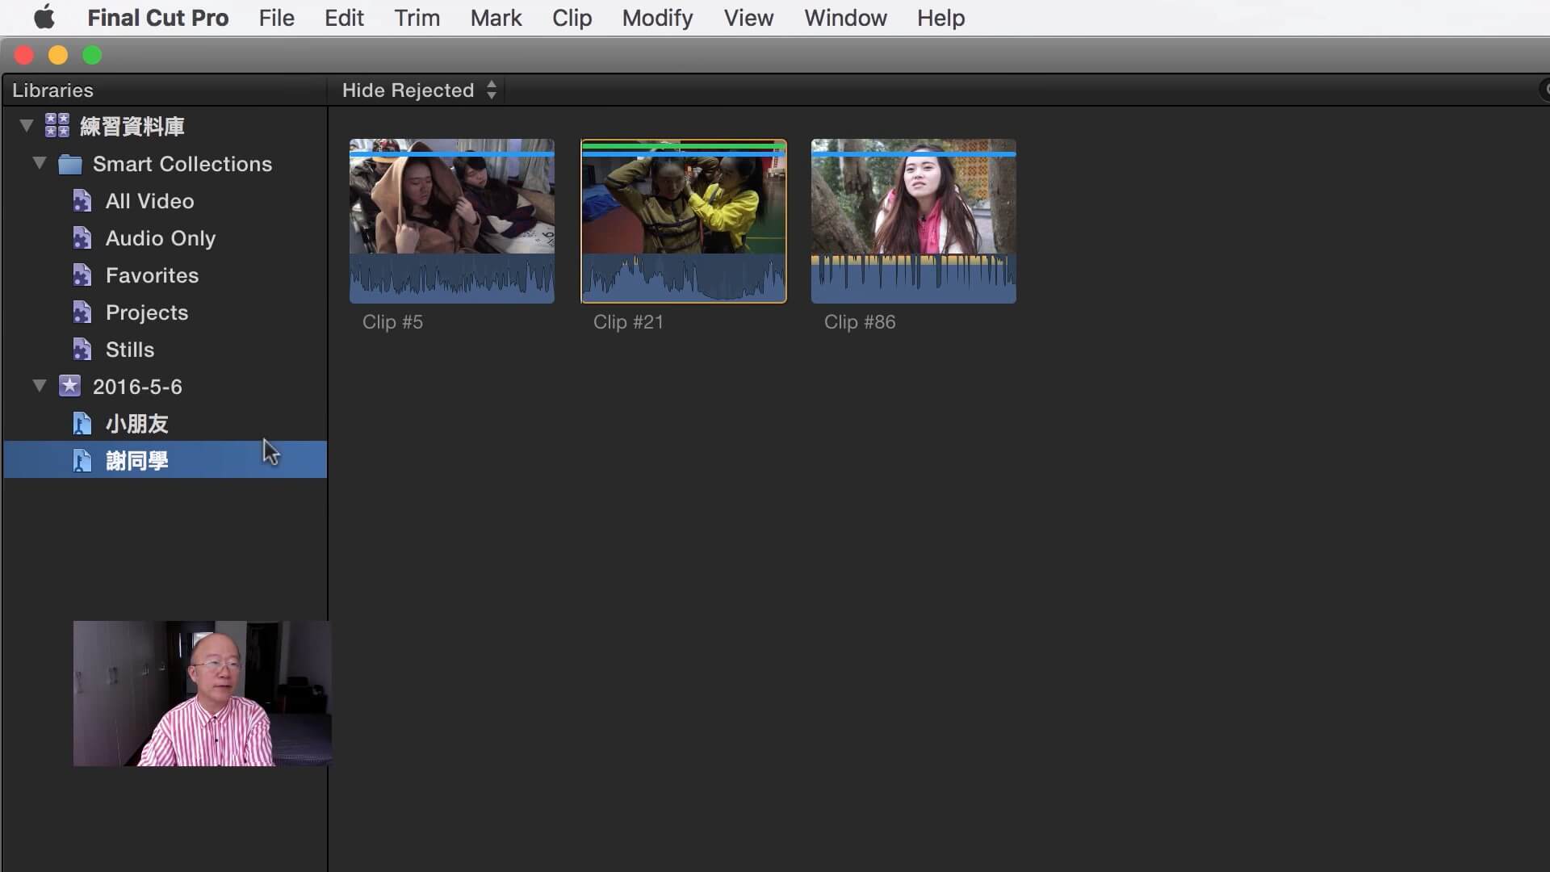Select the 2016-5-6 event
The height and width of the screenshot is (872, 1550).
click(137, 387)
